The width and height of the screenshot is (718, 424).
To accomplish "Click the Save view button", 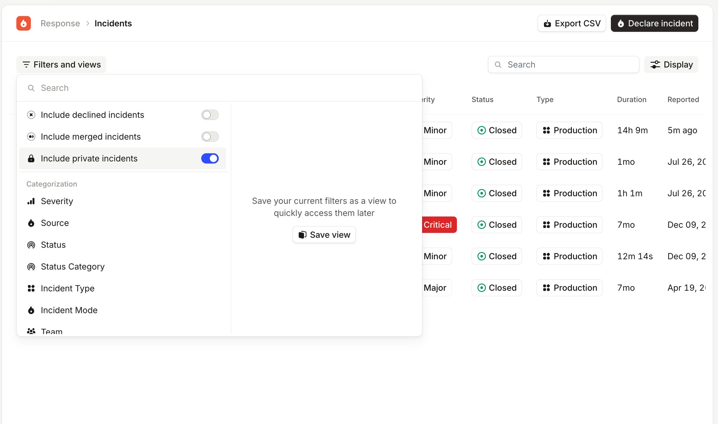I will coord(324,235).
